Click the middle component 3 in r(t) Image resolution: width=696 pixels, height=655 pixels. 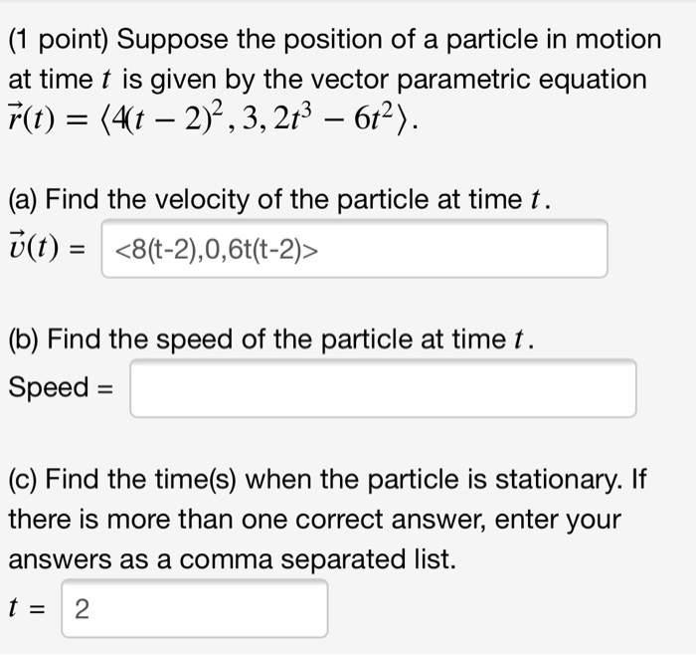tap(251, 119)
